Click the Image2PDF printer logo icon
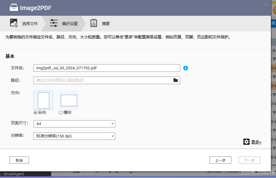Screen dimensions: 276x178 pyautogui.click(x=14, y=8)
